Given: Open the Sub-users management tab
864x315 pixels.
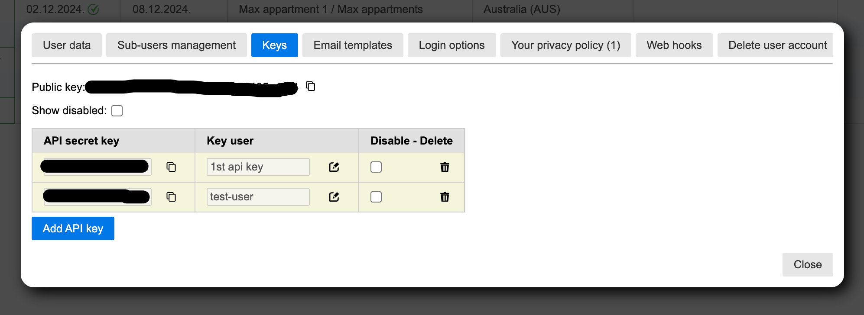Looking at the screenshot, I should click(176, 45).
